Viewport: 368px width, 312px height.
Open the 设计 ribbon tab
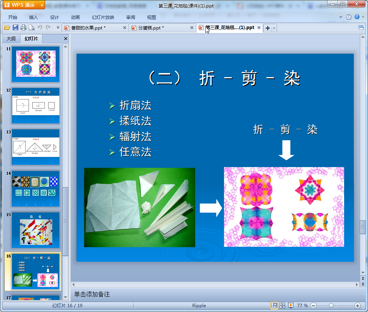tap(54, 18)
